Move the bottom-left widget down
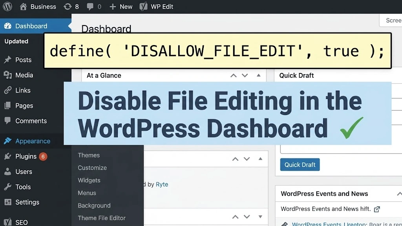Screen dimensions: 402x226 (x=247, y=217)
